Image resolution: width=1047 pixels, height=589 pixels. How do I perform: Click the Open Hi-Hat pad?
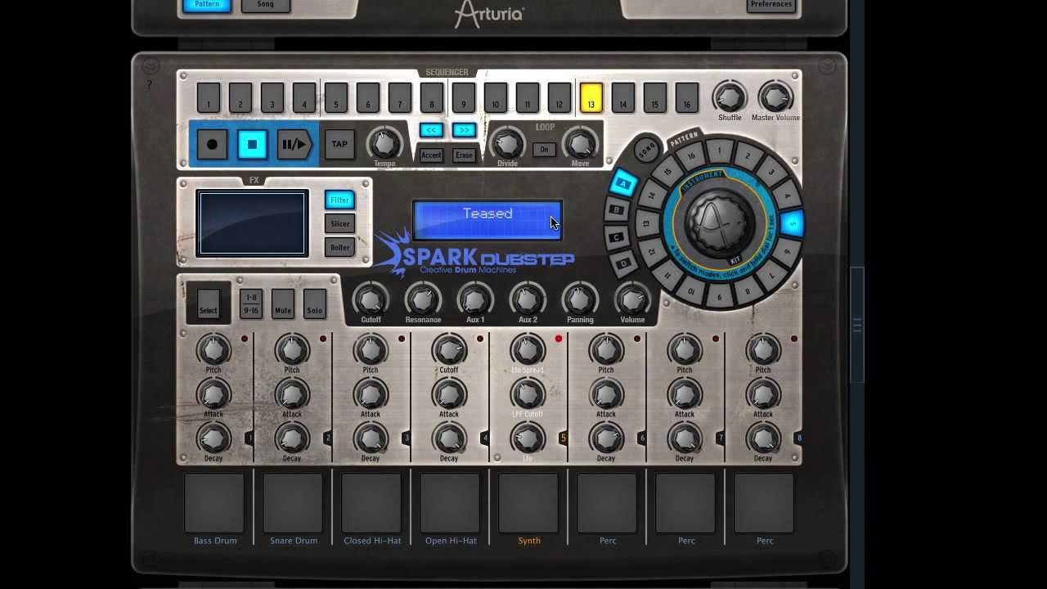click(x=450, y=502)
